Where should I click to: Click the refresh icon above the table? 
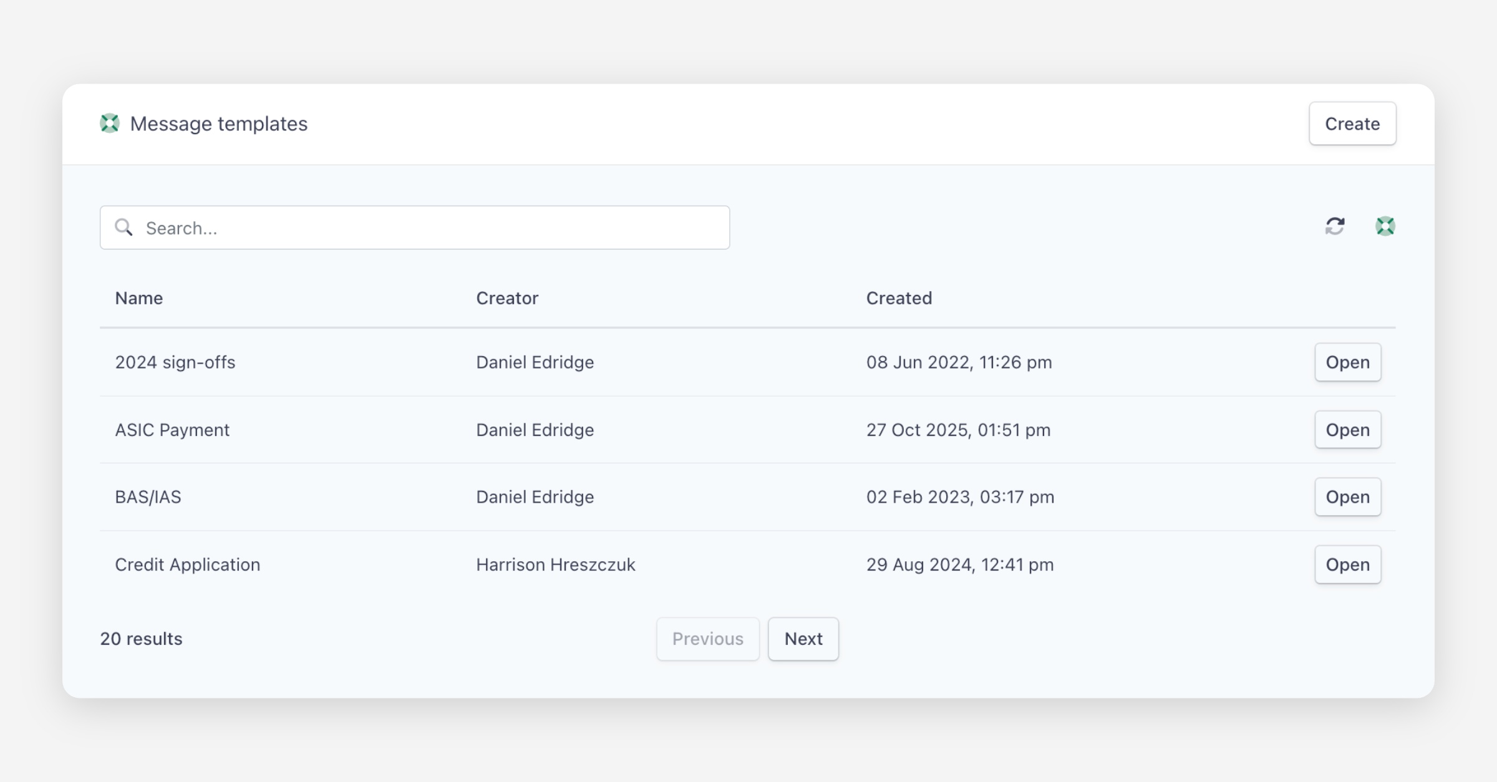[1335, 226]
